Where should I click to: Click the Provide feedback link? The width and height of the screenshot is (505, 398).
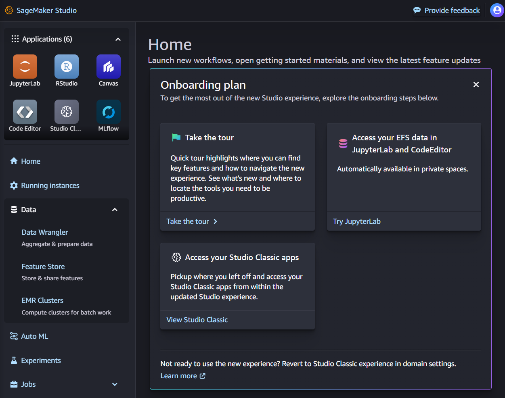446,10
